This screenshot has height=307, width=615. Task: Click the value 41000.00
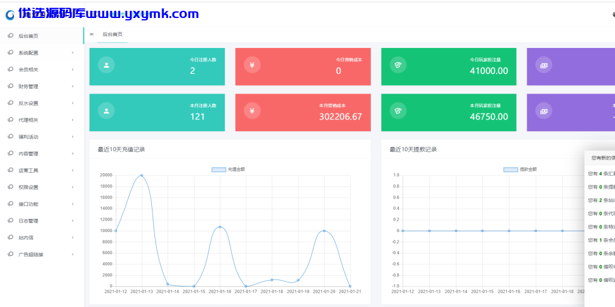(x=489, y=71)
